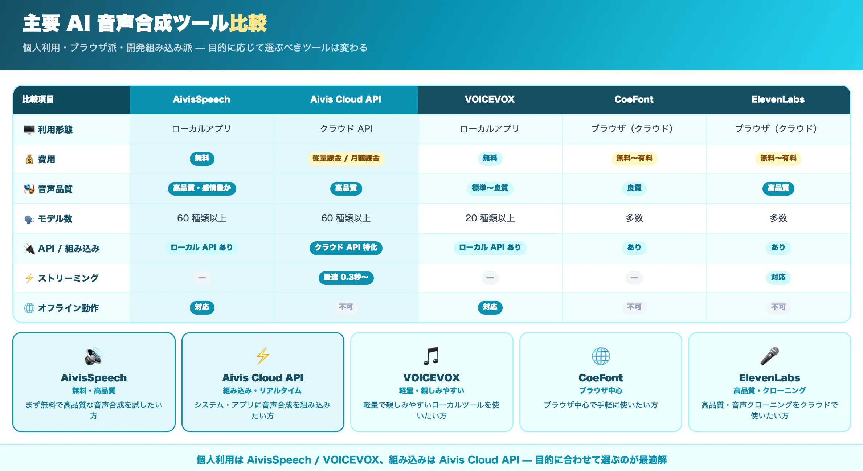The width and height of the screenshot is (863, 471).
Task: Click the microphone icon in ElevenLabs card
Action: pos(769,356)
